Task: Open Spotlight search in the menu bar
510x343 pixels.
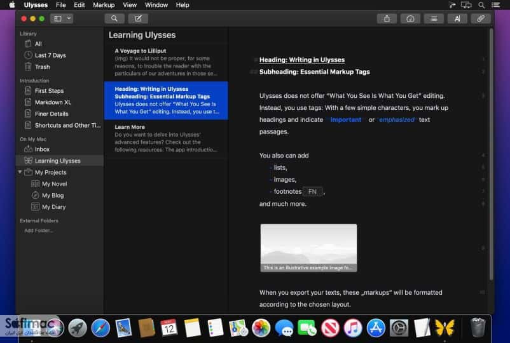Action: pos(481,5)
